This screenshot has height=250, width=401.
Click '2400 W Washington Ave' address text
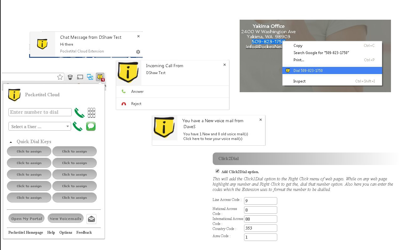click(268, 32)
